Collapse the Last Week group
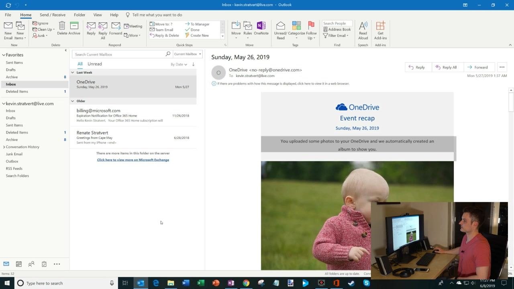Screen dimensions: 514x289 [x=73, y=73]
